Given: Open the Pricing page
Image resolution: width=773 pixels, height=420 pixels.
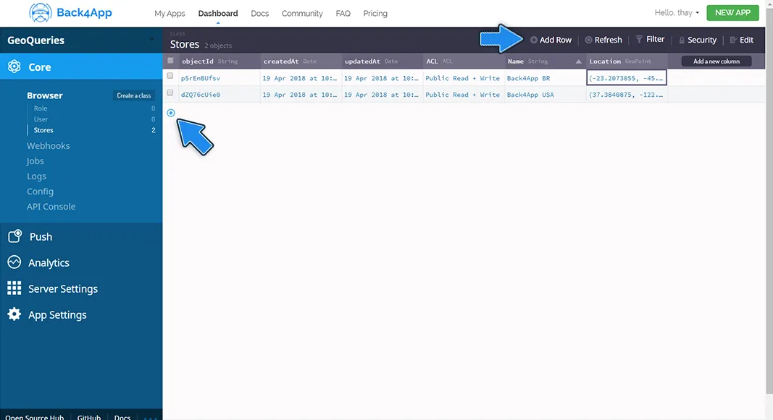Looking at the screenshot, I should point(375,13).
